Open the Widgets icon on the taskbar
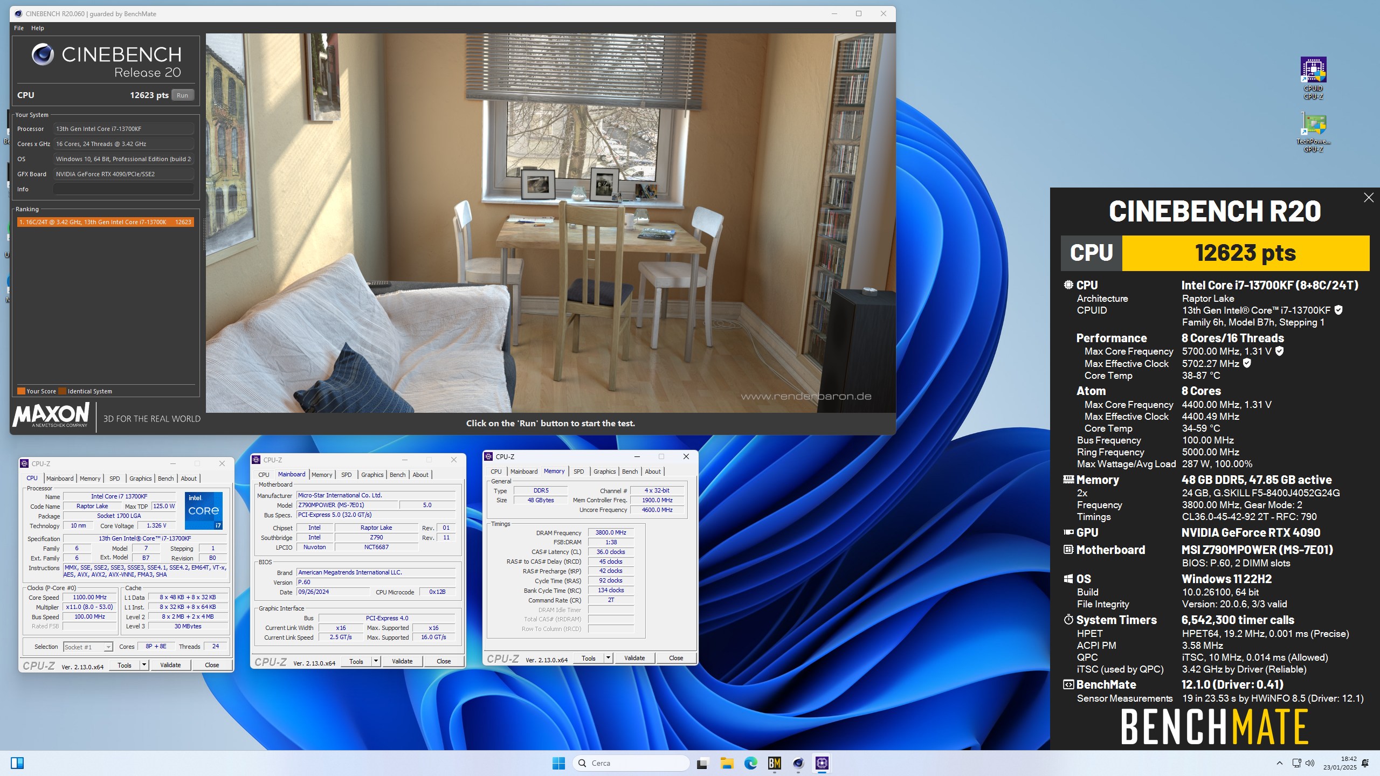 [17, 763]
